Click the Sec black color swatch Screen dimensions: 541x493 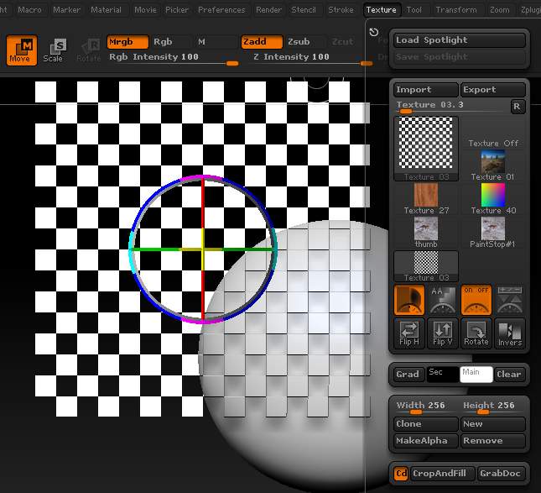[x=443, y=375]
